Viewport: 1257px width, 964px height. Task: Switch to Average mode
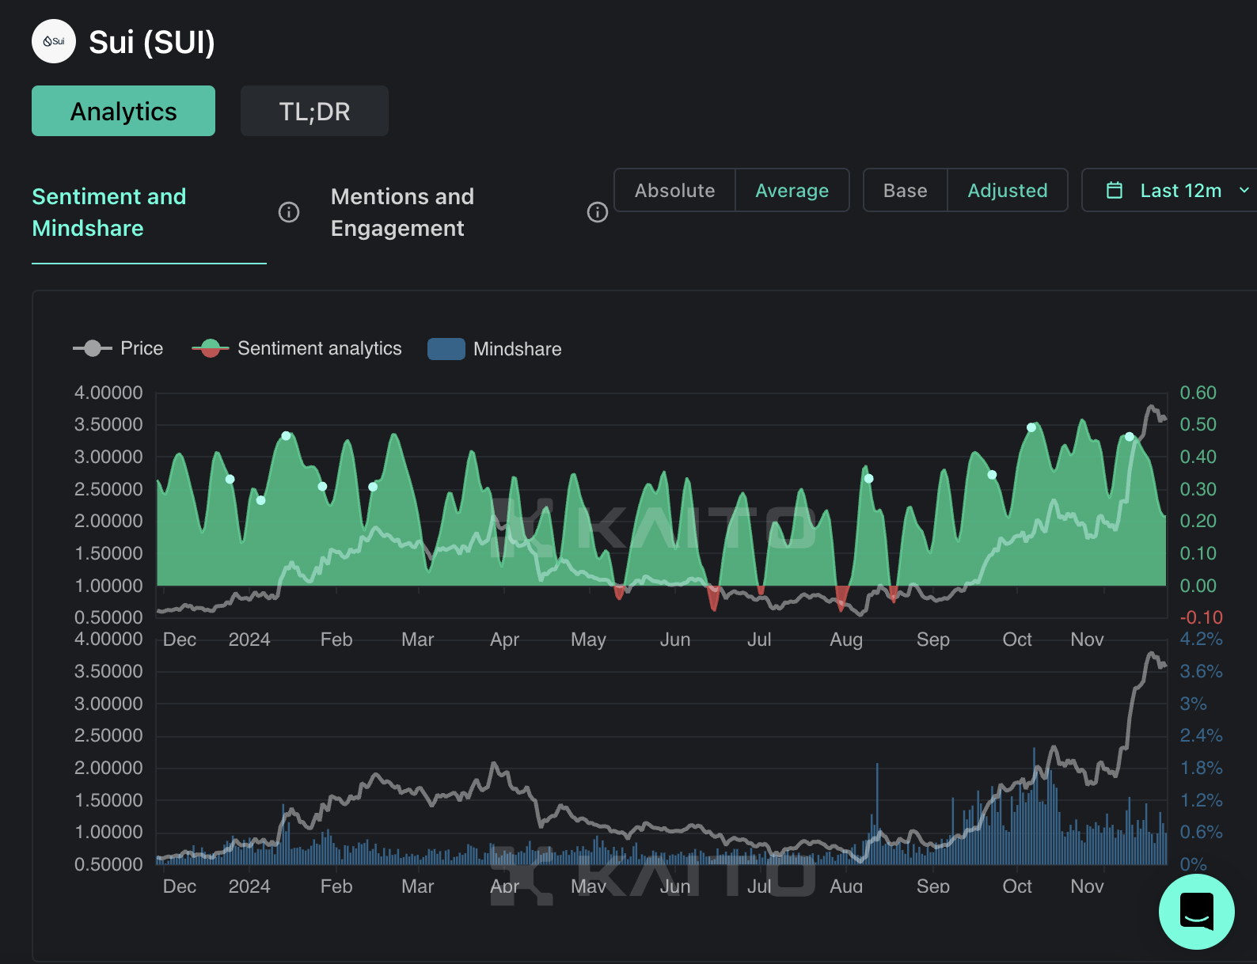click(792, 190)
